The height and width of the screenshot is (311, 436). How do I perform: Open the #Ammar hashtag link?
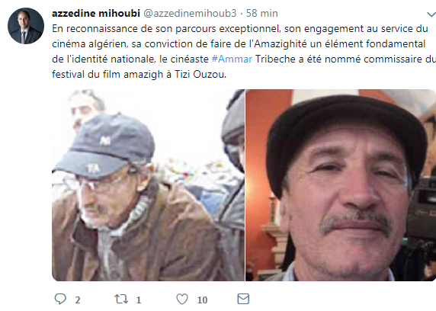pyautogui.click(x=232, y=59)
